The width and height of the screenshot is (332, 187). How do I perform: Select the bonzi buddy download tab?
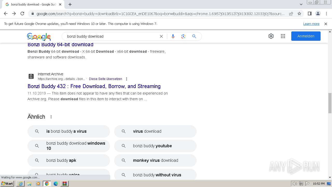[x=33, y=4]
